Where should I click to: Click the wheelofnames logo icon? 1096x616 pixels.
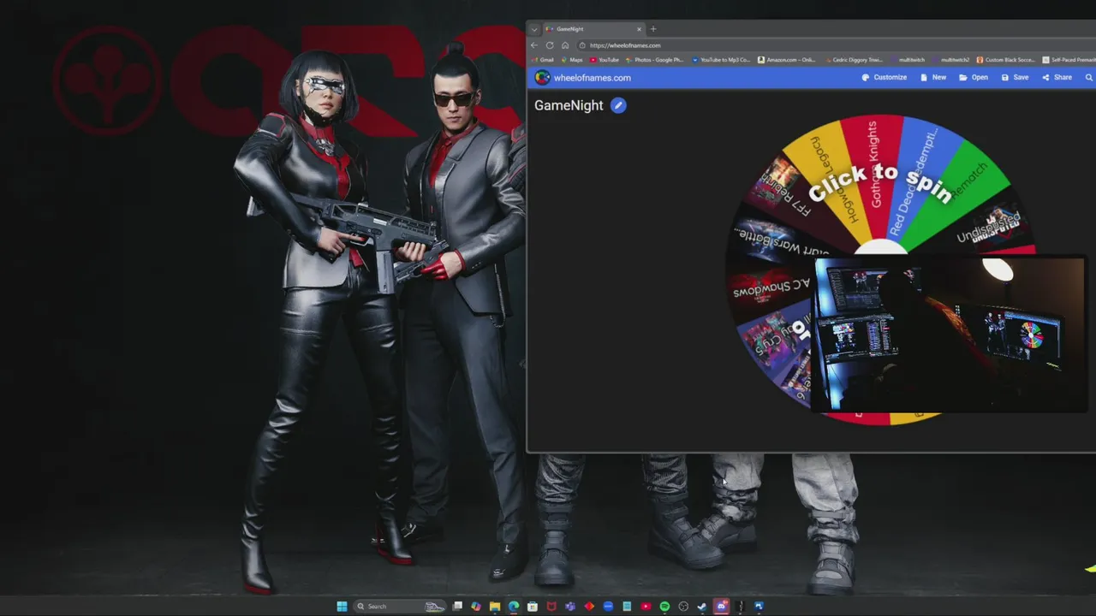coord(542,78)
